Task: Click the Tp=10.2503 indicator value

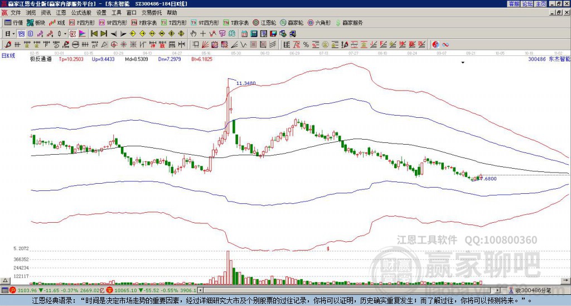Action: pyautogui.click(x=71, y=59)
